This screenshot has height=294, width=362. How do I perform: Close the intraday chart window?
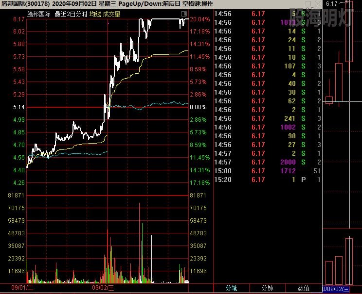coord(318,3)
